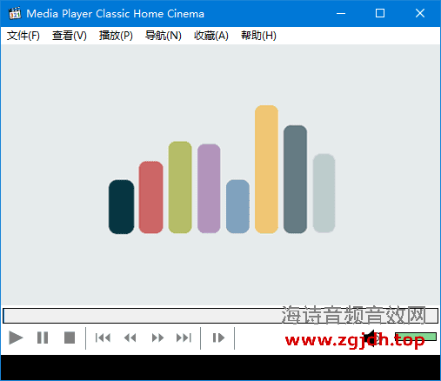Viewport: 441px width, 381px height.
Task: Open the 查看(V) menu
Action: (x=70, y=36)
